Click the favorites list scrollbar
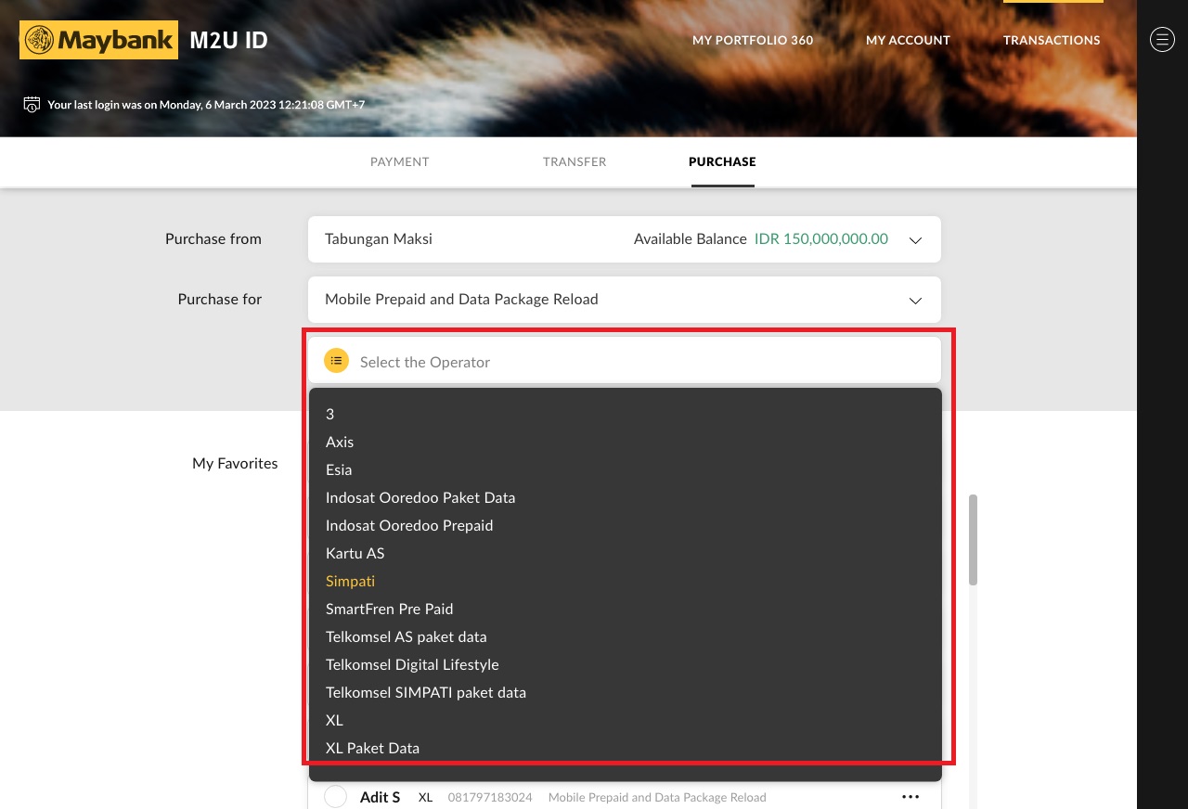The height and width of the screenshot is (809, 1188). [973, 540]
